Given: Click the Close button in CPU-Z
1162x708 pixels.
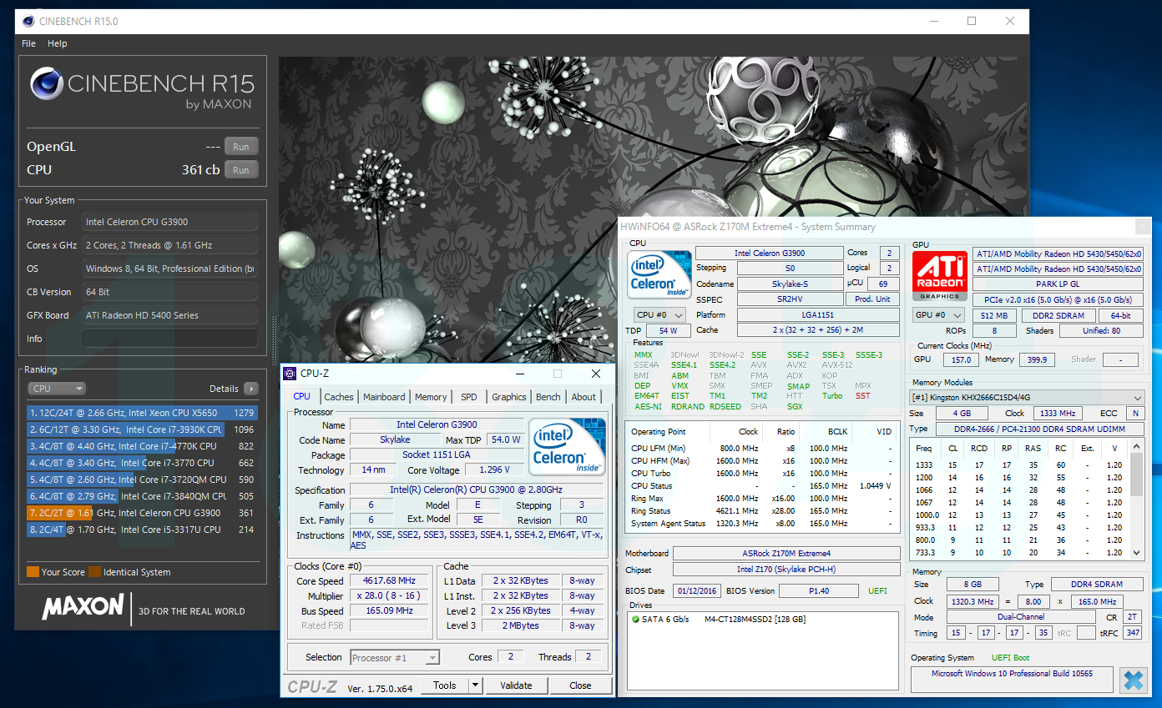Looking at the screenshot, I should [580, 685].
